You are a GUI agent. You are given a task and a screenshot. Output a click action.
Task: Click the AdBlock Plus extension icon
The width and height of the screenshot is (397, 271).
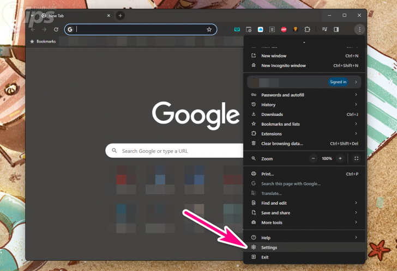(x=284, y=29)
